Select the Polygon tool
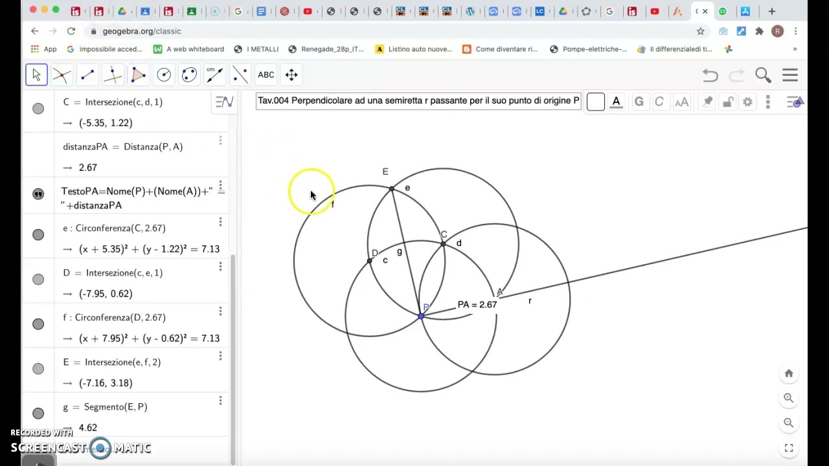Viewport: 829px width, 466px height. (x=138, y=74)
